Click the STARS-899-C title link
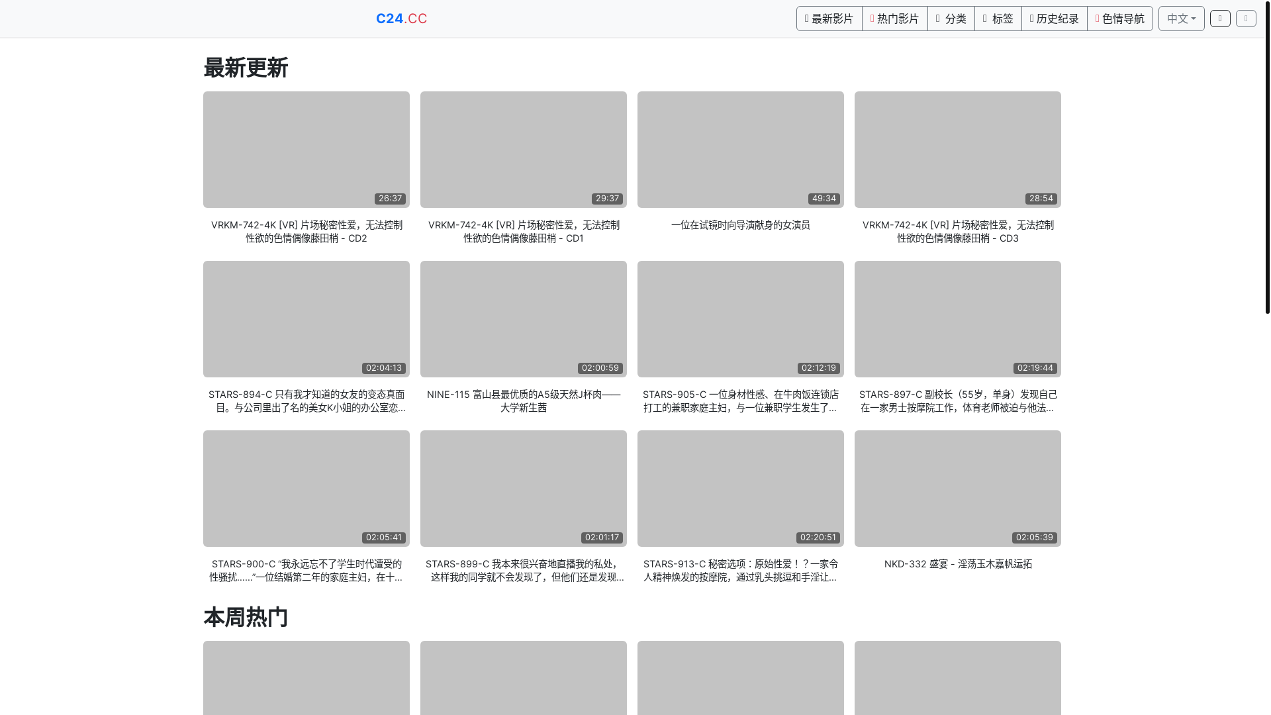The image size is (1271, 715). click(524, 571)
